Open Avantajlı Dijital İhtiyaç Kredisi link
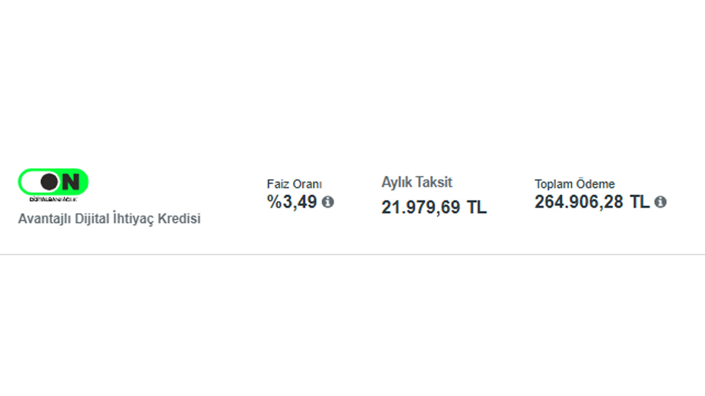Viewport: 705px width, 396px height. (109, 218)
